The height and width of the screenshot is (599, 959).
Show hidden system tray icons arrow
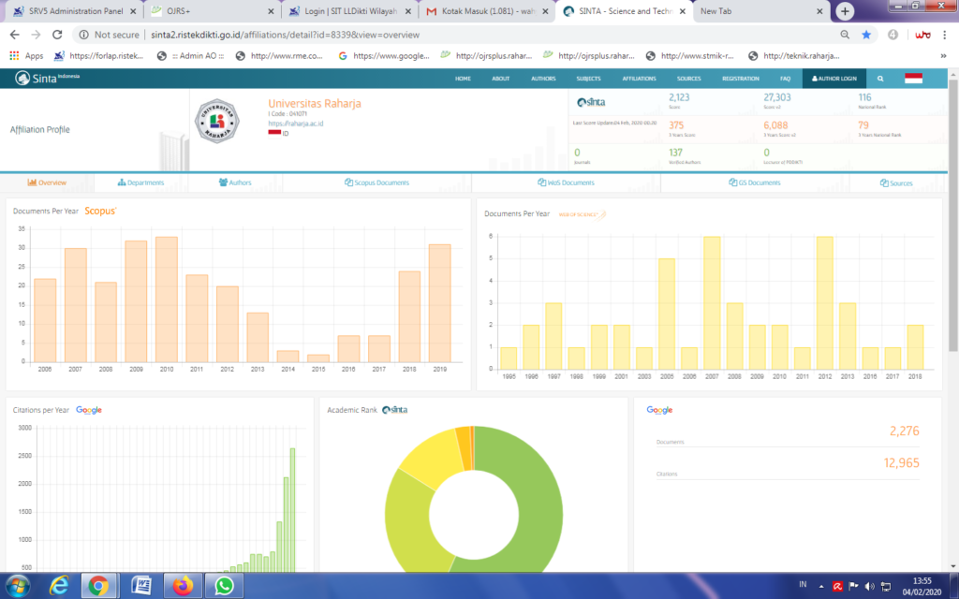point(820,586)
